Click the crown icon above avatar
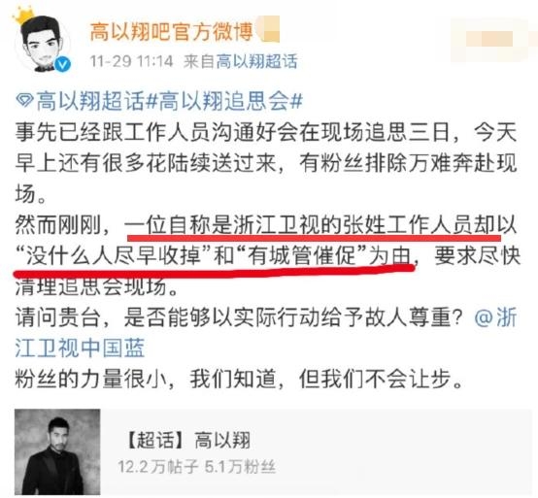This screenshot has height=498, width=538. 23,17
